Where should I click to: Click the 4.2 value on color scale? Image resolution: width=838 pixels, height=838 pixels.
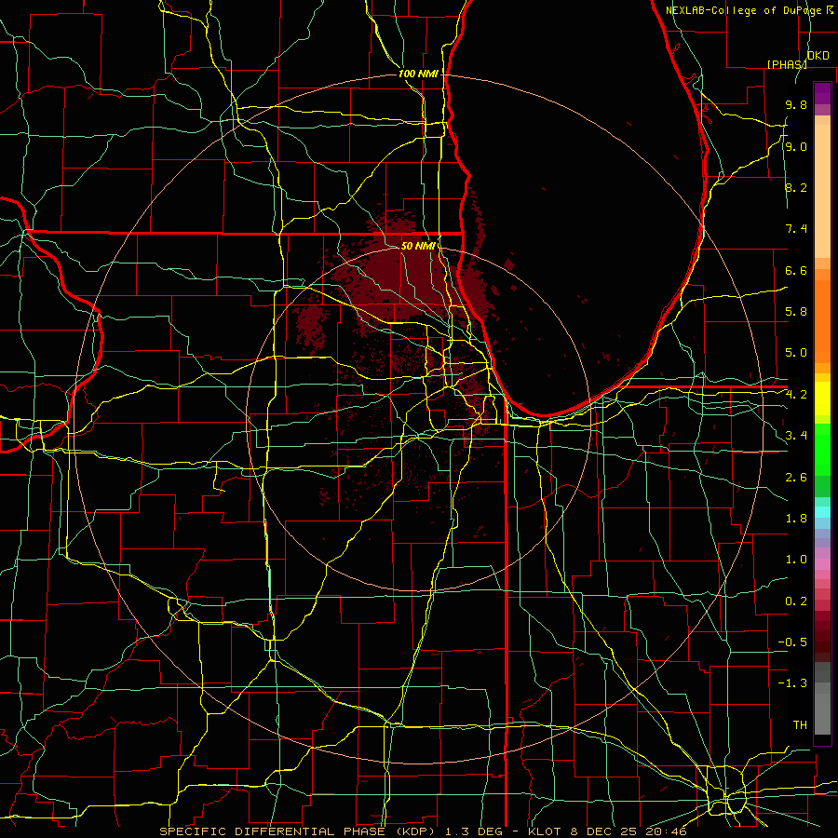(796, 395)
